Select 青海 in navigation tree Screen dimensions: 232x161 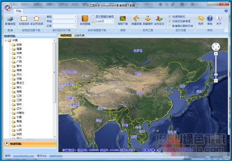[19, 122]
